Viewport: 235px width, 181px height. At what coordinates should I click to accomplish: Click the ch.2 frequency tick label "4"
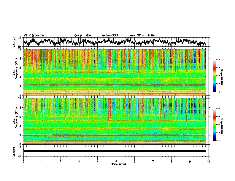coord(20,126)
